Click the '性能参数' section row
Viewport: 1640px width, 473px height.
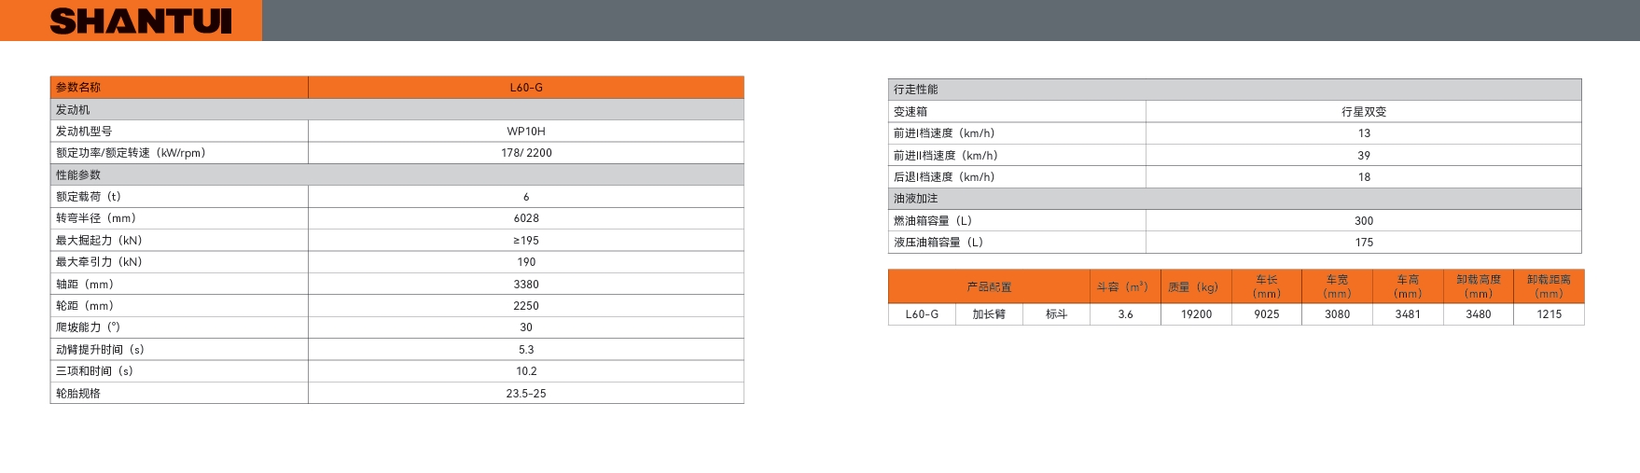click(x=396, y=174)
